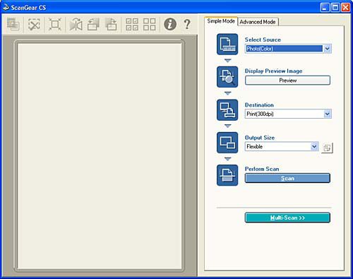Screen dimensions: 353x279
Task: Click the Flexible output size combo box
Action: (x=282, y=146)
